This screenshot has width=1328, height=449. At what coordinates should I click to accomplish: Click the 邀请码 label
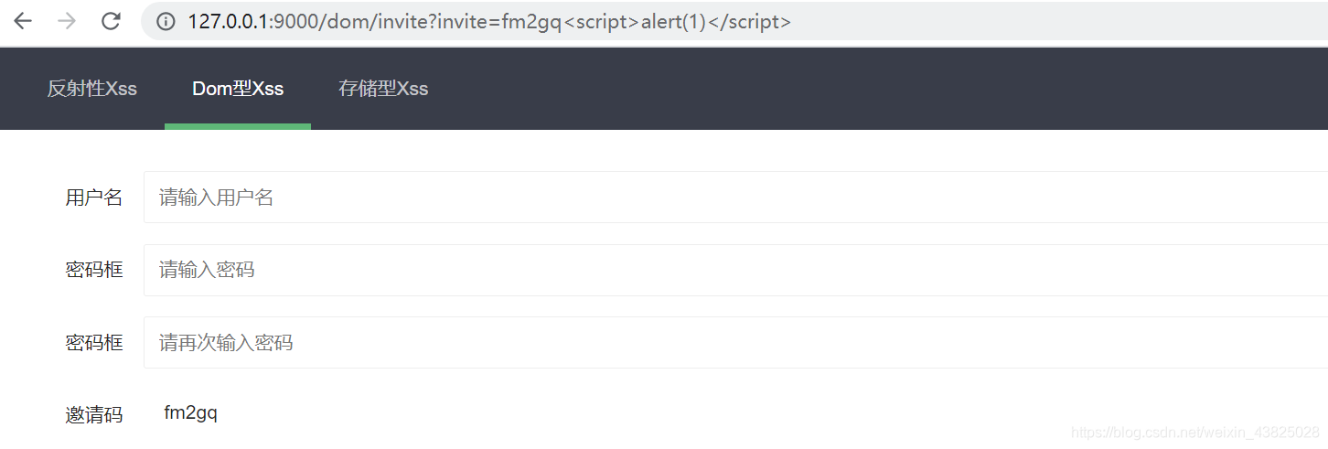click(x=93, y=414)
